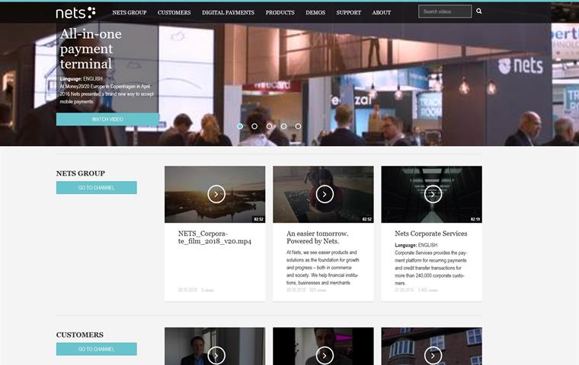The image size is (579, 365).
Task: Open An easier tomorrow title link
Action: (317, 237)
